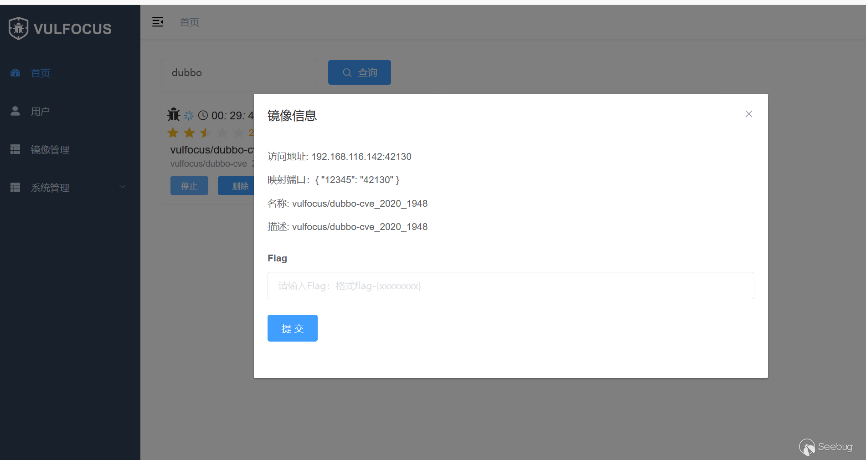Click the 描述 line in the dialog
866x460 pixels.
(x=348, y=227)
